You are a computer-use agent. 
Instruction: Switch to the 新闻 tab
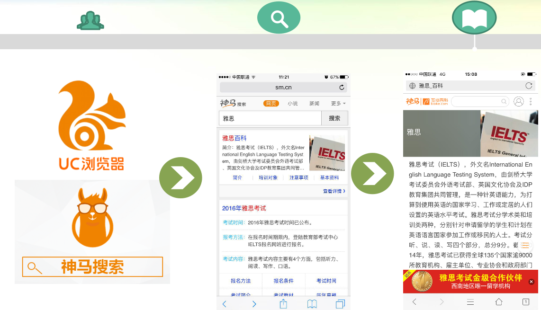(x=315, y=103)
